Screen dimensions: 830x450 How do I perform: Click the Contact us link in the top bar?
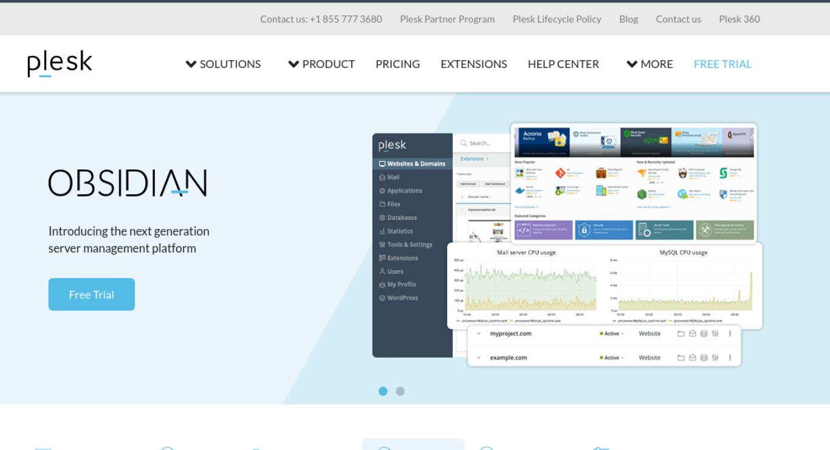pos(678,19)
